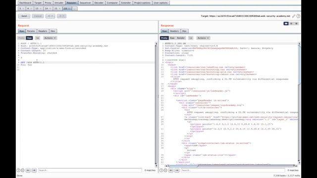Select Repeater sub-tab 13
The image size is (317, 178).
point(38,8)
